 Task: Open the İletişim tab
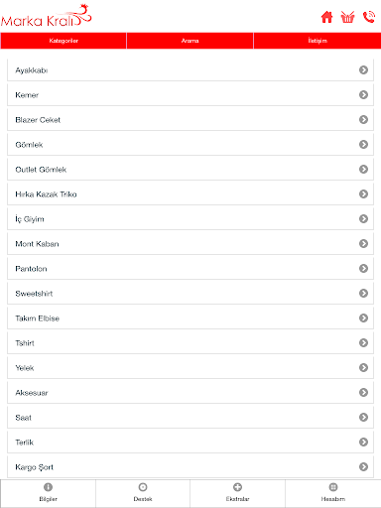317,41
